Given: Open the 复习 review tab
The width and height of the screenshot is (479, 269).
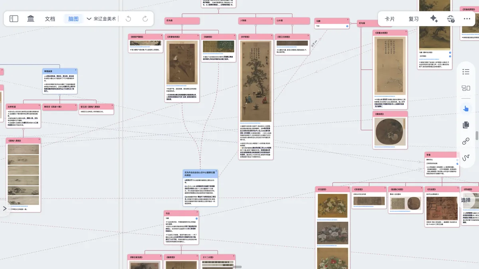Looking at the screenshot, I should coord(414,19).
